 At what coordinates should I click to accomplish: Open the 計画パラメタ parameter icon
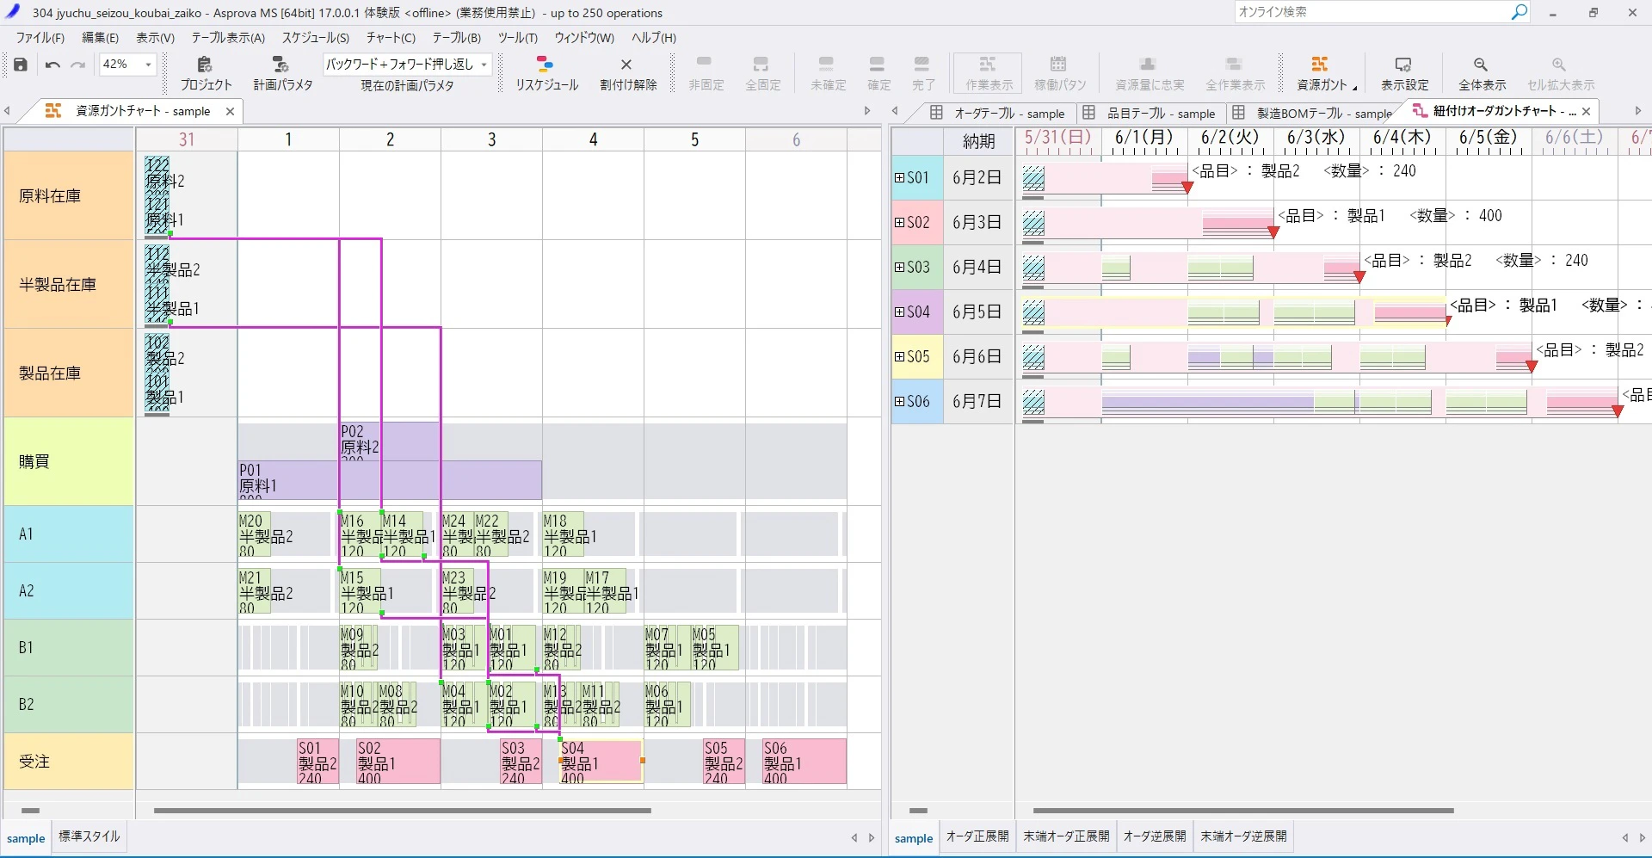[x=280, y=71]
